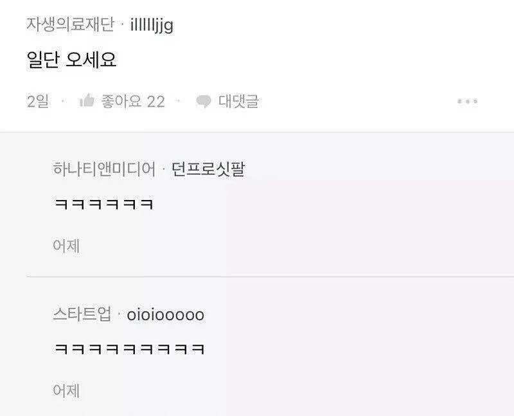Image resolution: width=514 pixels, height=416 pixels.
Task: Open the three-dot more options menu
Action: tap(468, 102)
